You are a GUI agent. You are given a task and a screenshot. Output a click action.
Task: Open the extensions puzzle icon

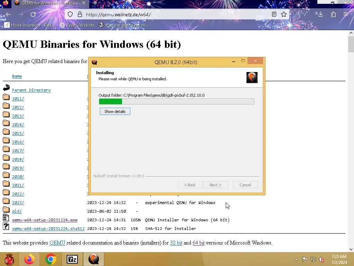click(333, 15)
